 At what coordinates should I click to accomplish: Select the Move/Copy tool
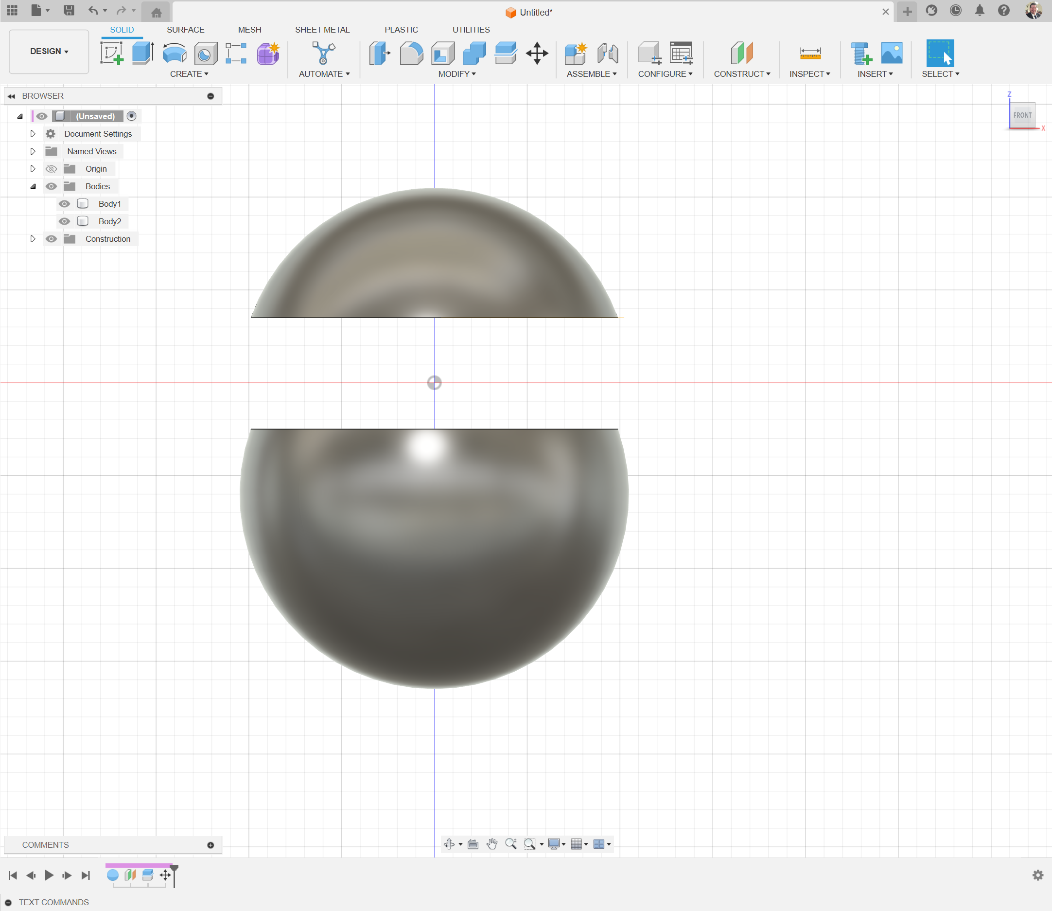(x=537, y=53)
